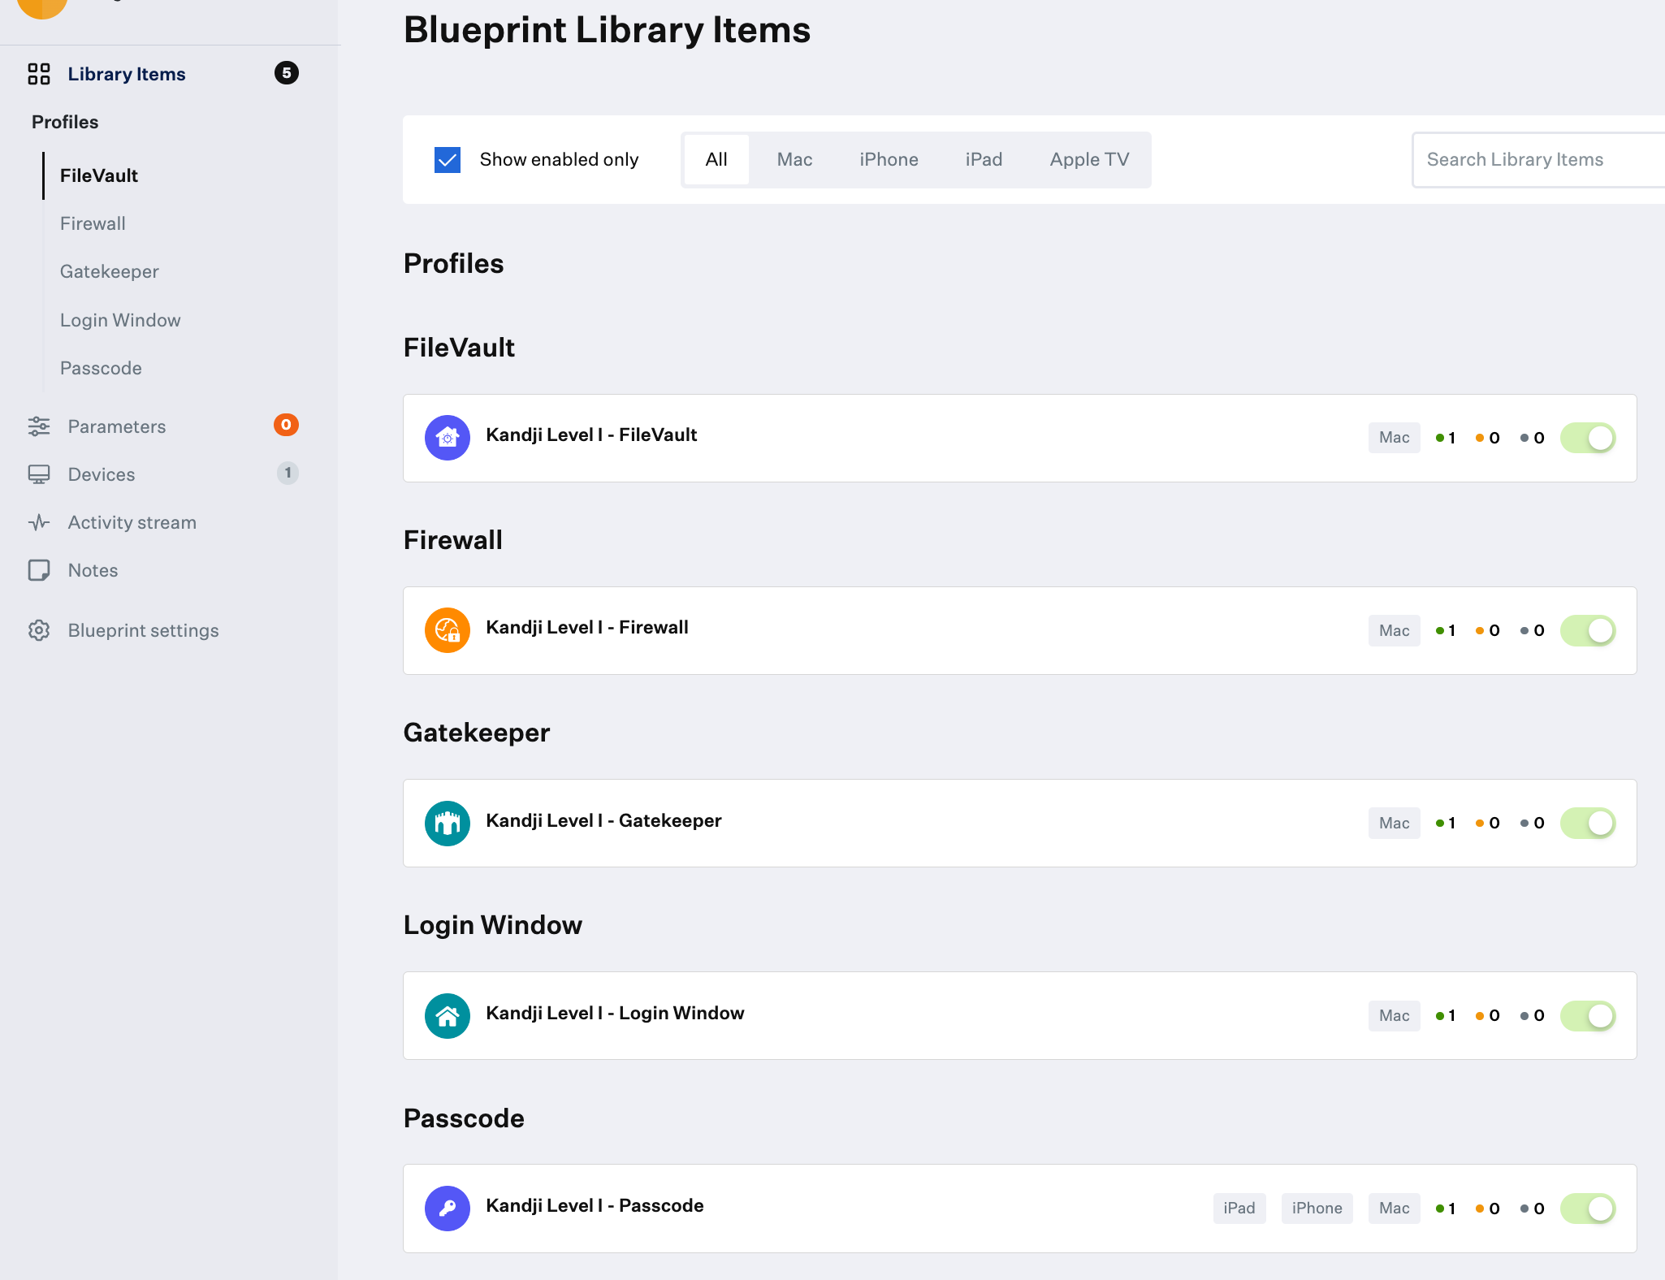
Task: Focus the Search Library Items field
Action: coord(1539,160)
